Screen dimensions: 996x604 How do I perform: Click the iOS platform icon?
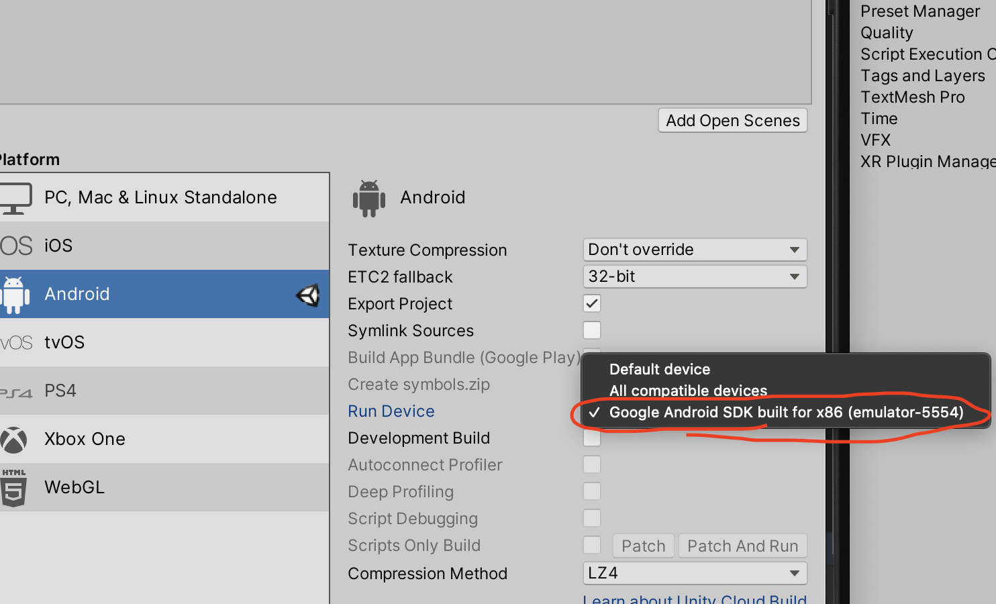click(x=16, y=246)
